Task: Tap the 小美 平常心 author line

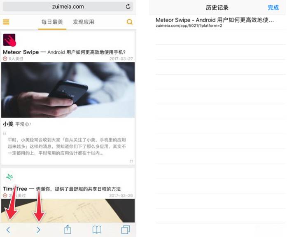Action: click(x=17, y=124)
